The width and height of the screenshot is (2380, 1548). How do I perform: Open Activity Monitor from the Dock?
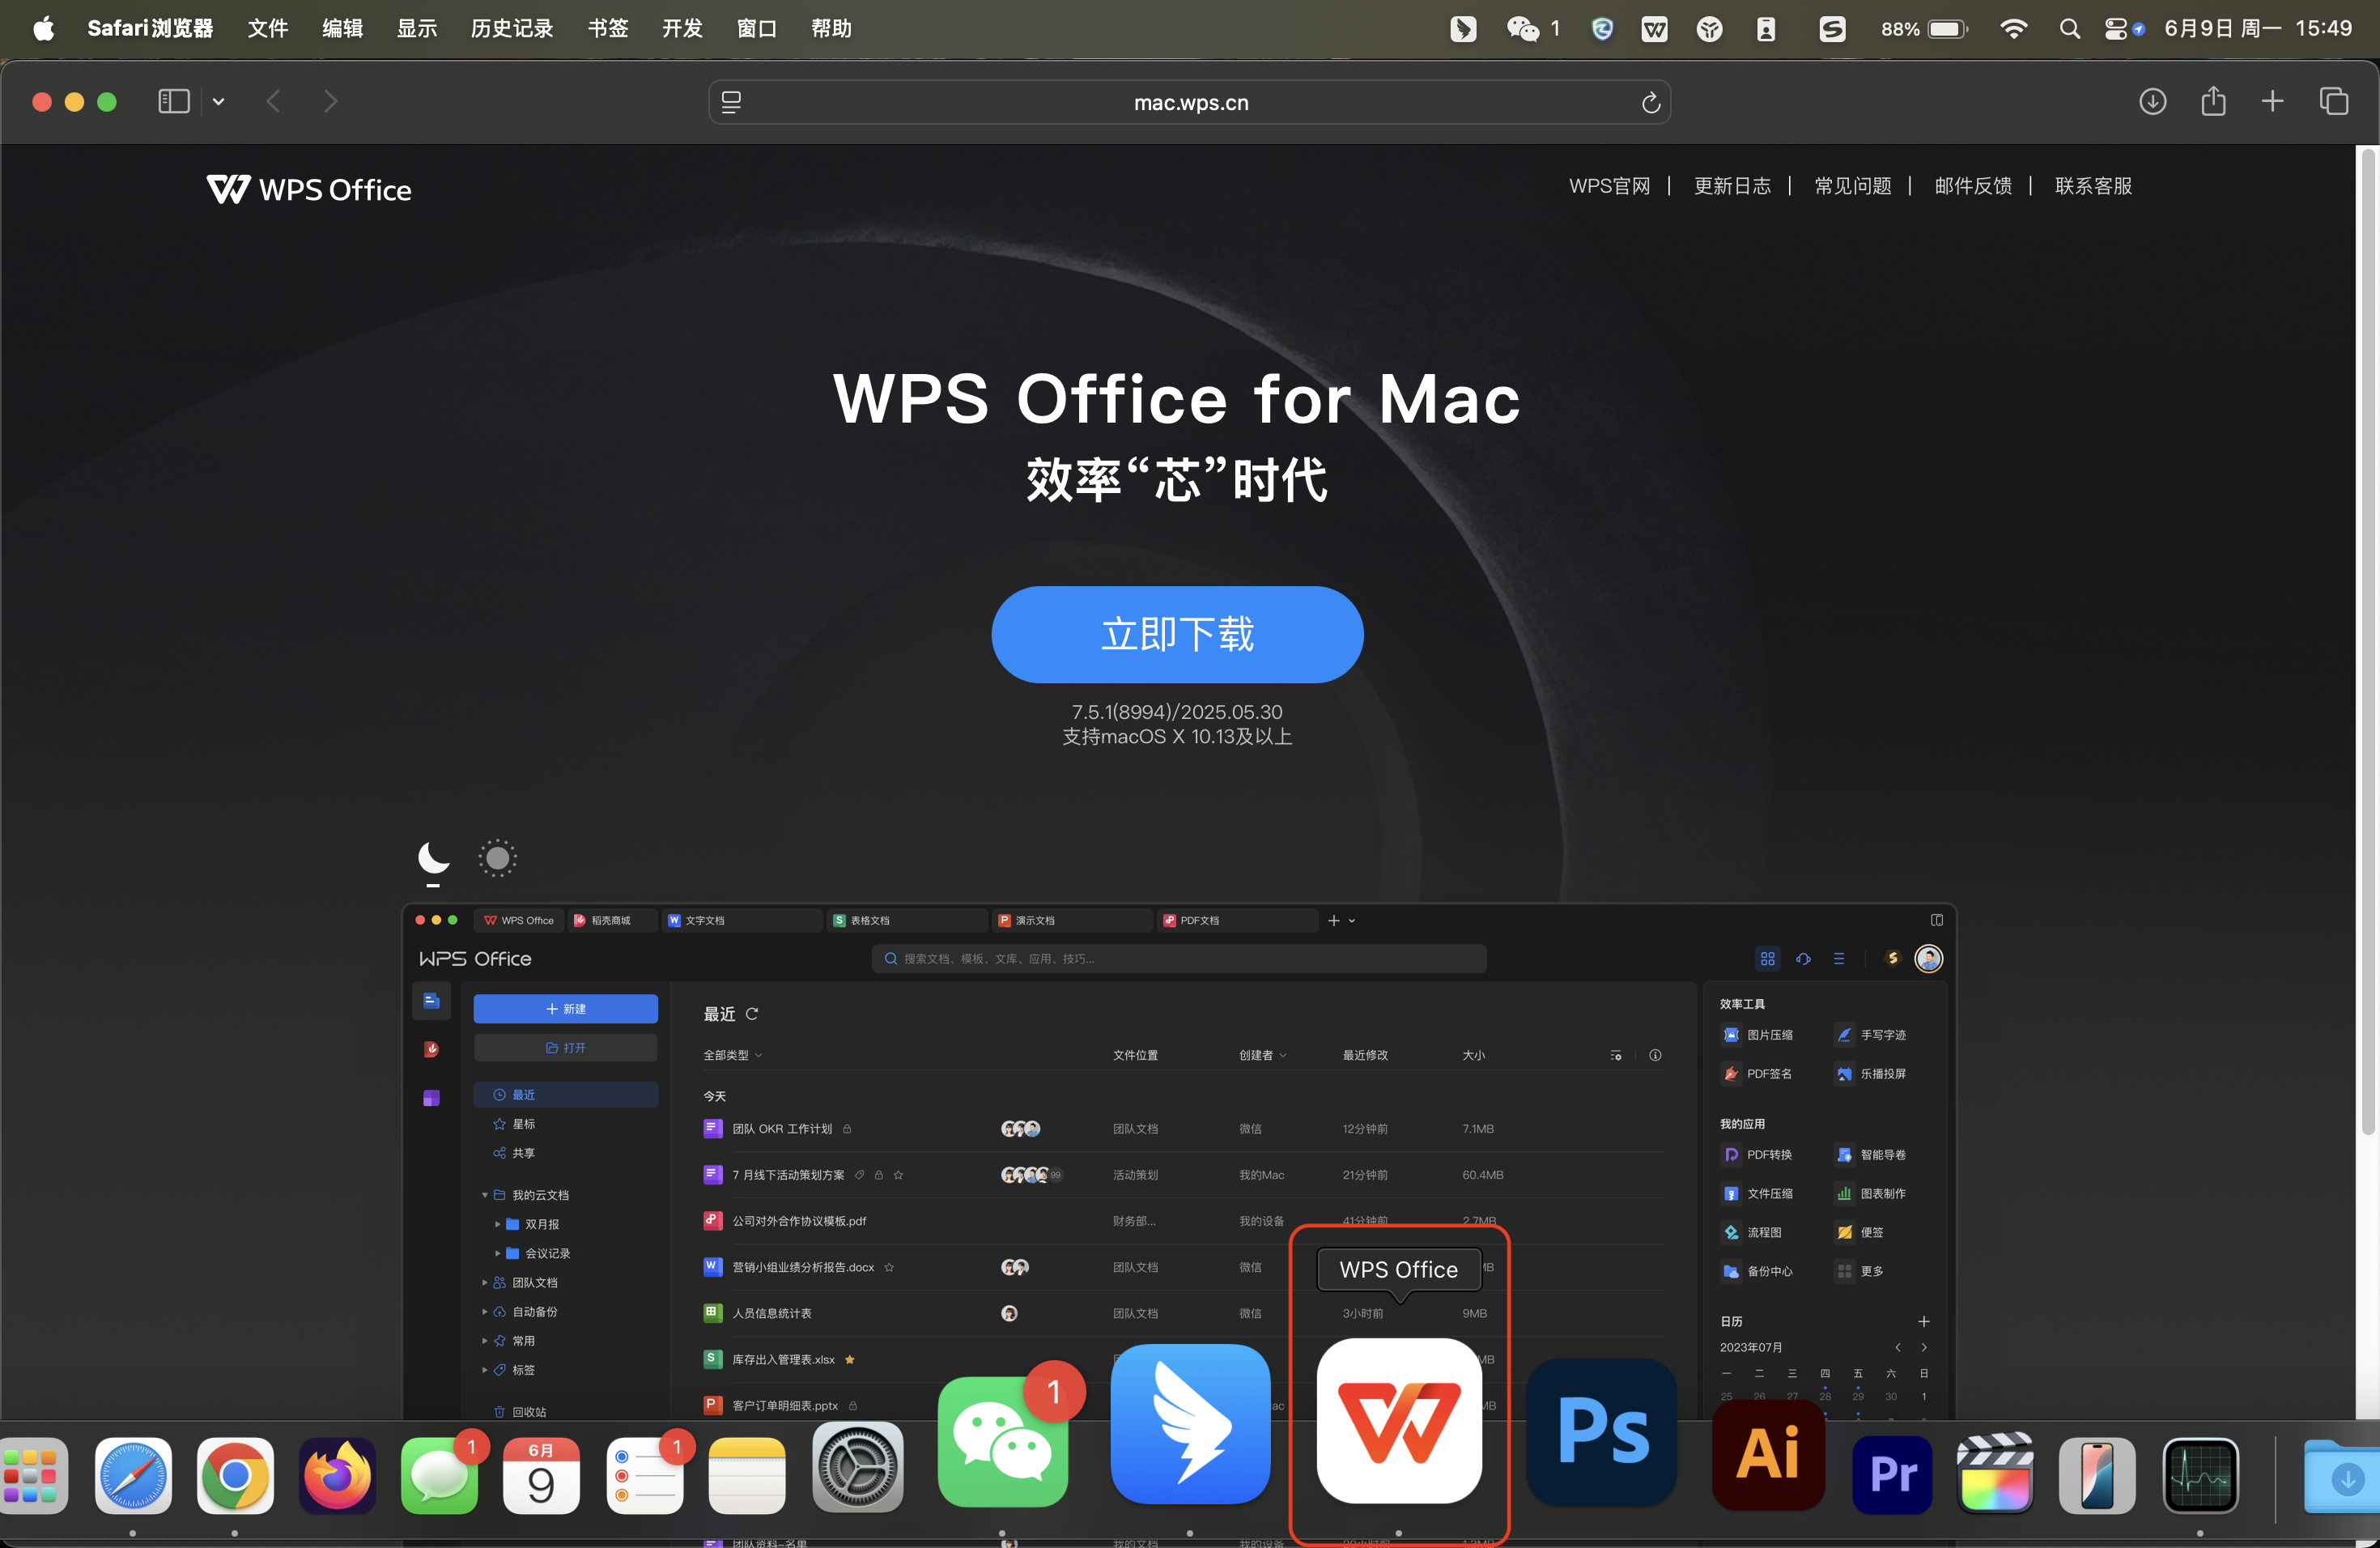(2200, 1475)
